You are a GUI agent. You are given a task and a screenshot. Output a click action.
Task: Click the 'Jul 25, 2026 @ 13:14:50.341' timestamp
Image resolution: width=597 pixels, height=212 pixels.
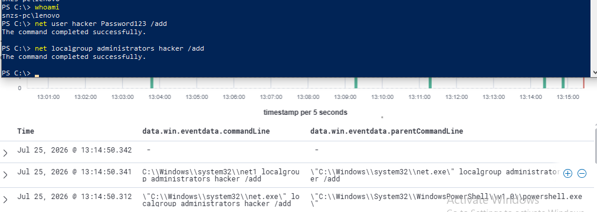click(74, 172)
